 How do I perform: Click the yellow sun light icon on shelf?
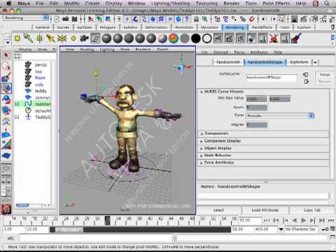point(17,38)
